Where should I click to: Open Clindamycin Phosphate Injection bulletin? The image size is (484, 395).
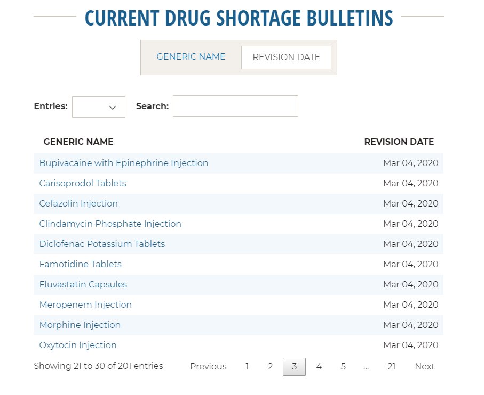(110, 224)
